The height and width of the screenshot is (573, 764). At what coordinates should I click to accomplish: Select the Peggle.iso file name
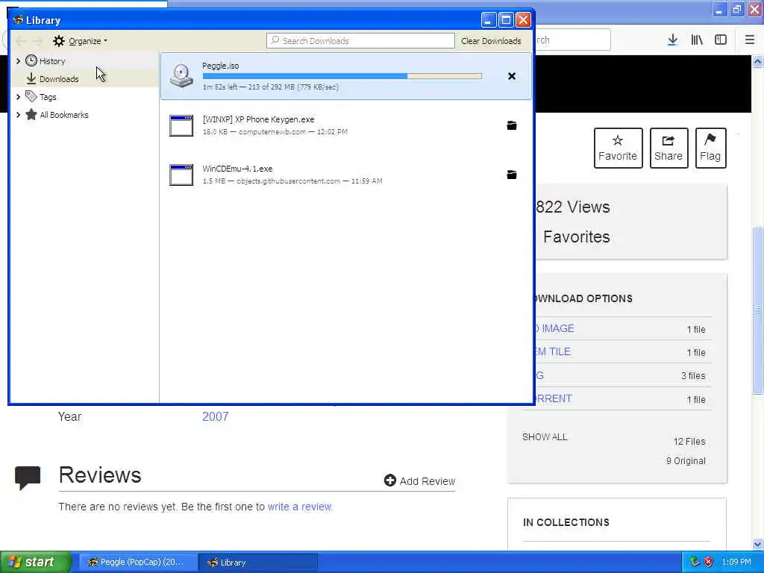pos(221,66)
